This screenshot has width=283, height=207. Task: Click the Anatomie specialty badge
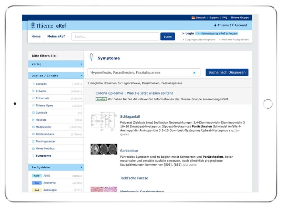click(x=36, y=183)
